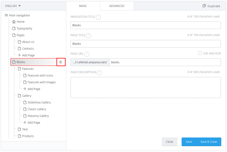This screenshot has width=227, height=152.
Task: Click the '0 of 300 characters used.' counter
Action: pos(204,72)
